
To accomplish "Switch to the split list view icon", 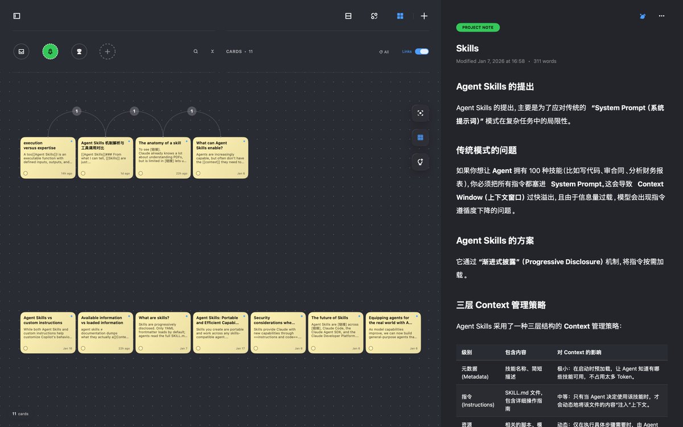I will pos(348,16).
